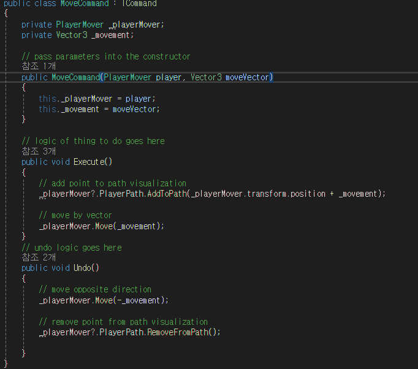Click the ICommand interface name
The height and width of the screenshot is (369, 418).
(139, 4)
